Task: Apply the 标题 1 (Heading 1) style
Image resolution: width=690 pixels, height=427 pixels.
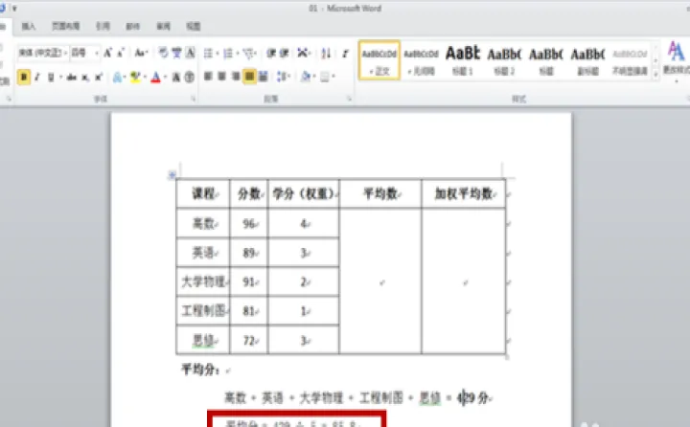Action: pos(463,59)
